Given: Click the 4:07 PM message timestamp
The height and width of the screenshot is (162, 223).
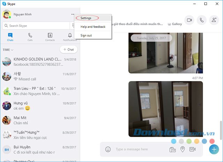Looking at the screenshot, I should click(x=198, y=78).
